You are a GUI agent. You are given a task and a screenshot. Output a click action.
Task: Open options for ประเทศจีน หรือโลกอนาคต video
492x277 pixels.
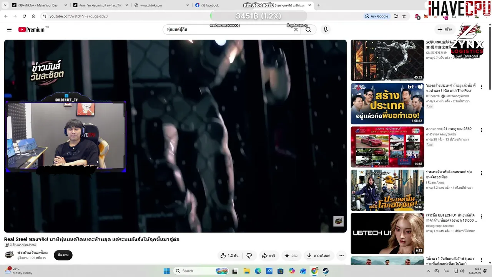coord(481,174)
